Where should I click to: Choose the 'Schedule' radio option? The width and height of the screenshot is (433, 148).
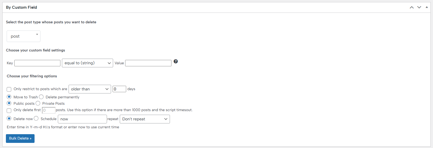[36, 118]
